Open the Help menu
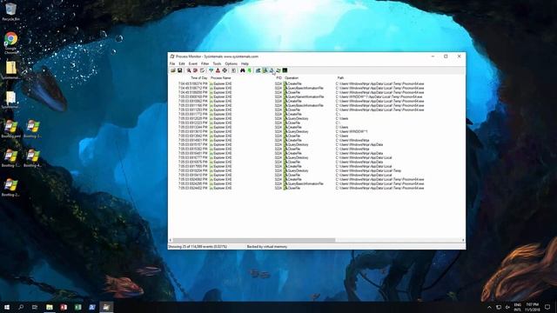The image size is (557, 313). pos(245,63)
